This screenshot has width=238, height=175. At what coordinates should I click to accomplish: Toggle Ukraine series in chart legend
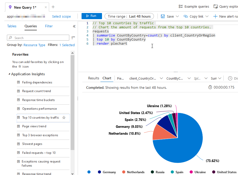[x=198, y=172]
